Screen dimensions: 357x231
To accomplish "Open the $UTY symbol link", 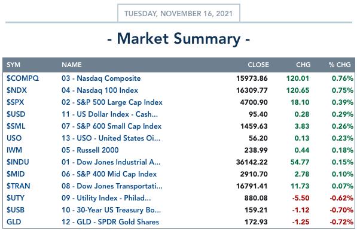I will tap(16, 198).
